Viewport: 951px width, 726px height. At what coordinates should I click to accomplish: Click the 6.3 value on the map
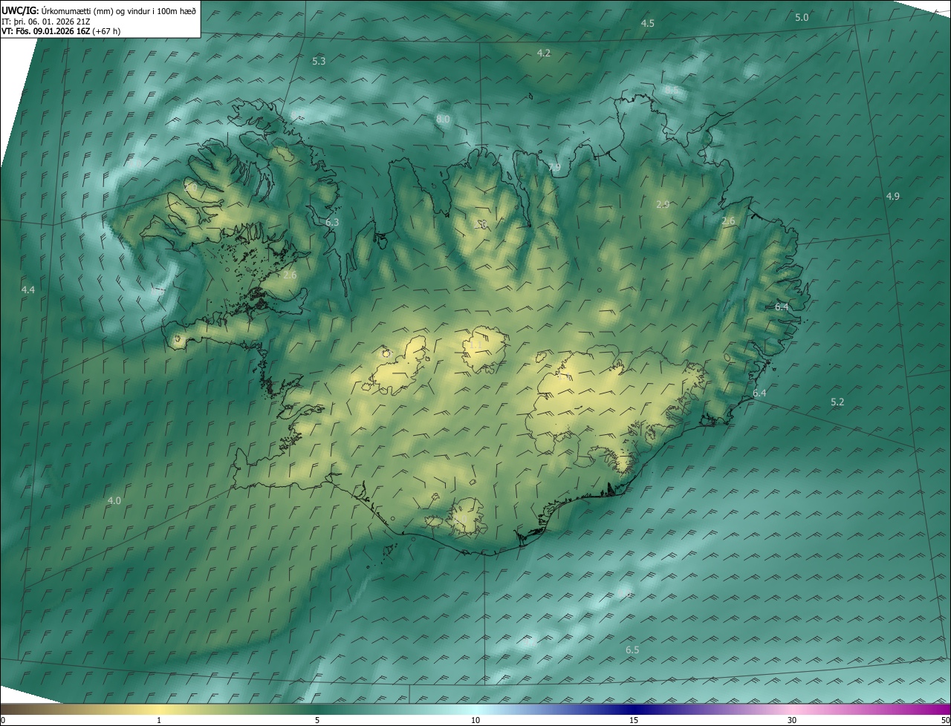[x=332, y=223]
